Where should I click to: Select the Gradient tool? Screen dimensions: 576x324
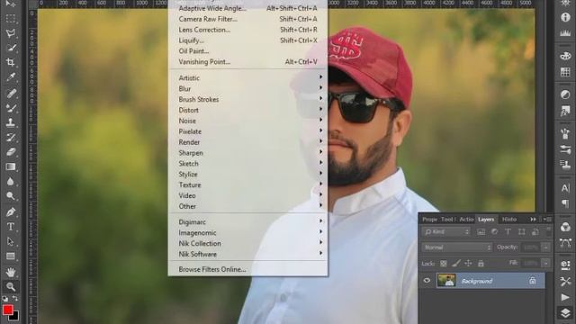coord(11,166)
